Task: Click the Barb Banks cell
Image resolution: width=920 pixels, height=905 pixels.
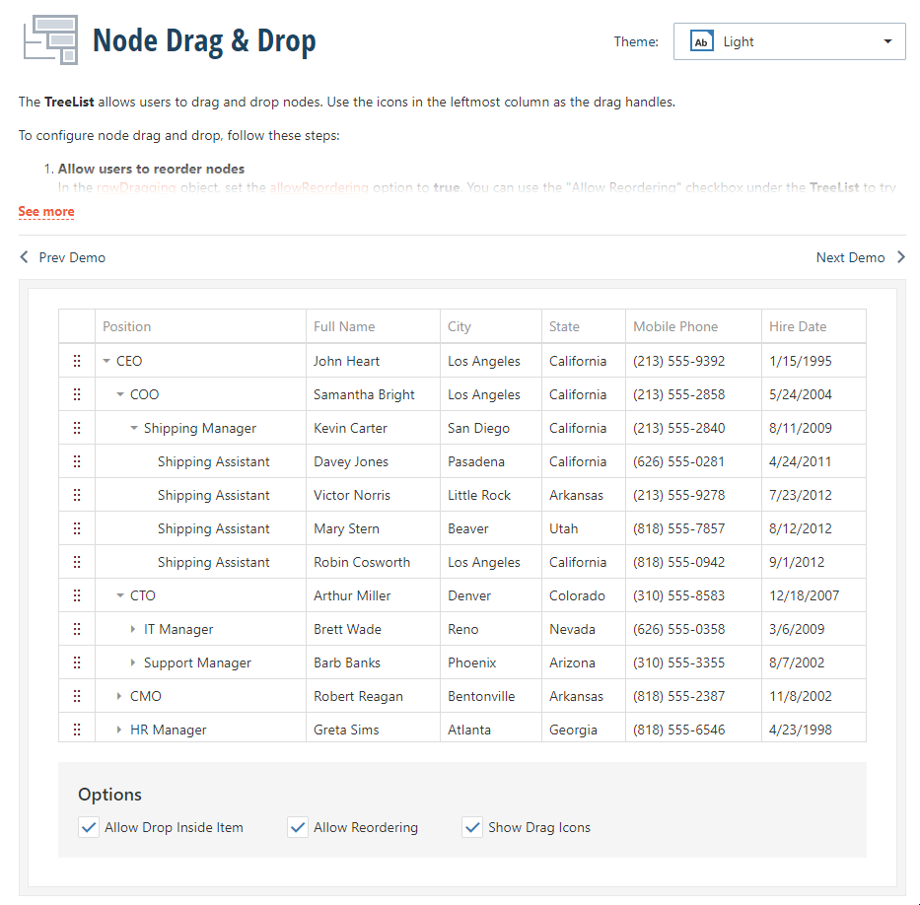Action: pyautogui.click(x=373, y=662)
